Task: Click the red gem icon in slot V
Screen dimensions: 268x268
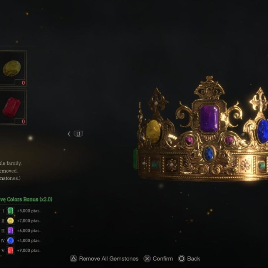Action: [x=10, y=250]
